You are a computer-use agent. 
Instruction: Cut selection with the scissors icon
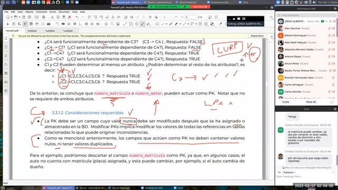click(x=52, y=17)
